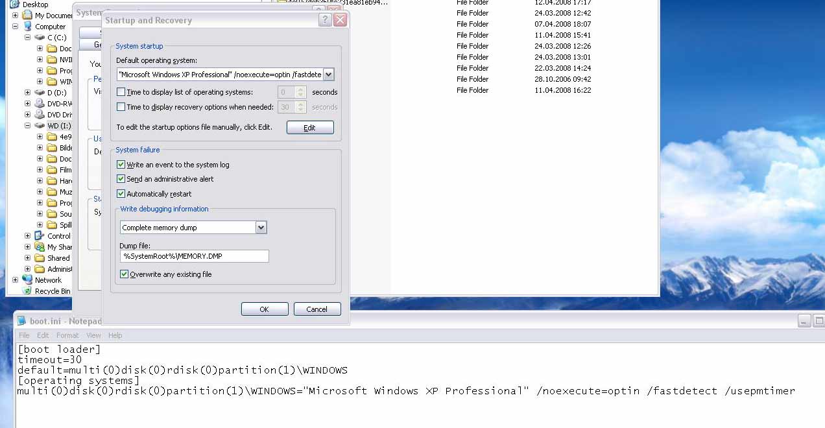Viewport: 825px width, 428px height.
Task: Click the Muz folder icon under WD
Action: [x=52, y=192]
